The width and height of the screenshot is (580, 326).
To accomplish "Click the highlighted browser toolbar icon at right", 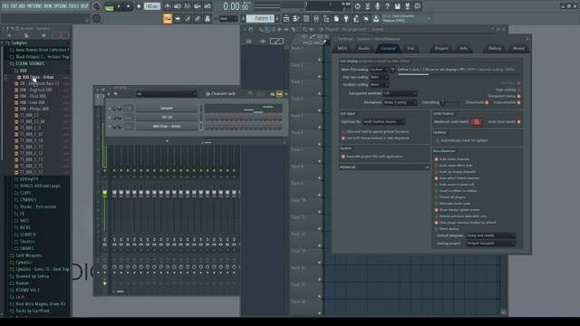I will (61, 35).
